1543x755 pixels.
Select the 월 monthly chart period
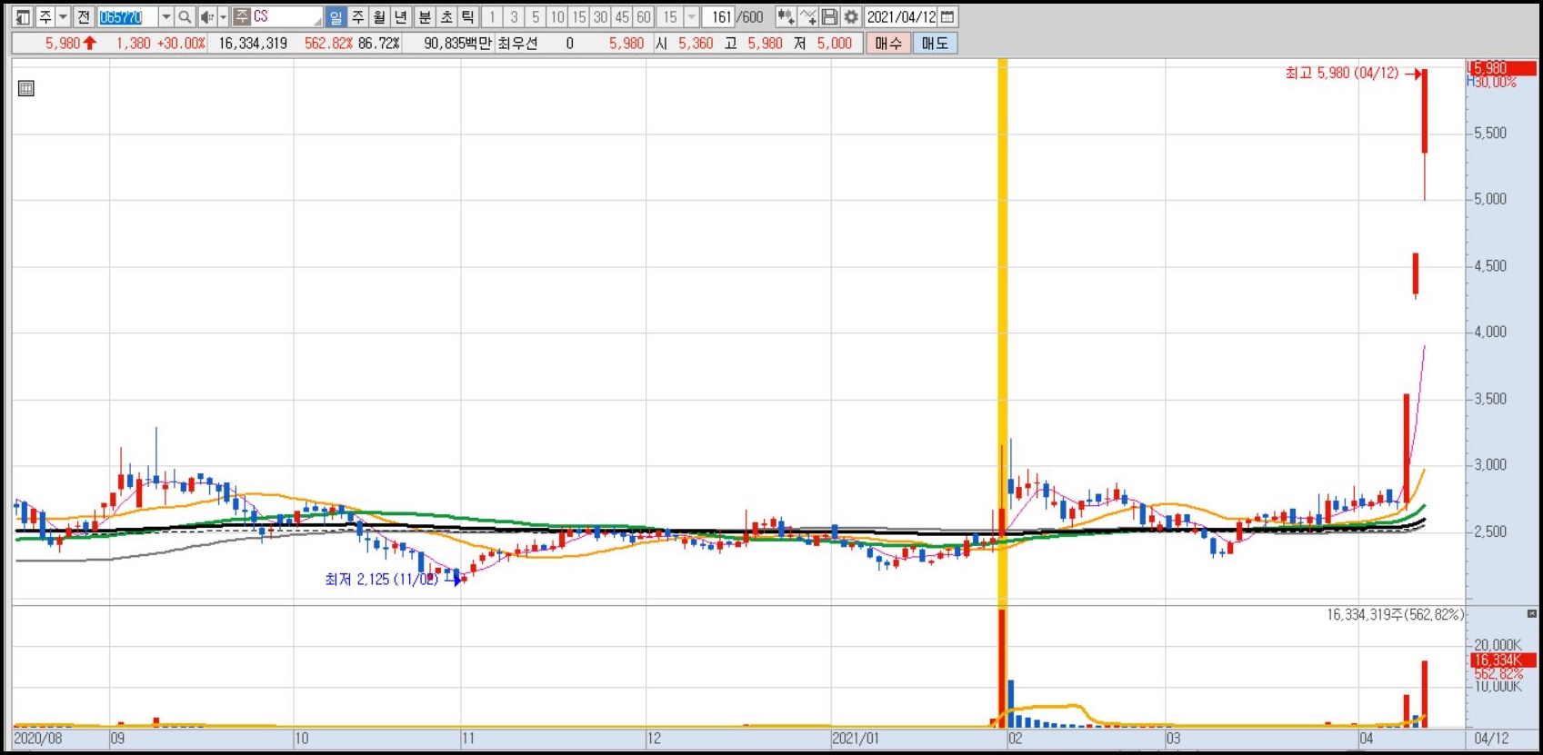379,17
